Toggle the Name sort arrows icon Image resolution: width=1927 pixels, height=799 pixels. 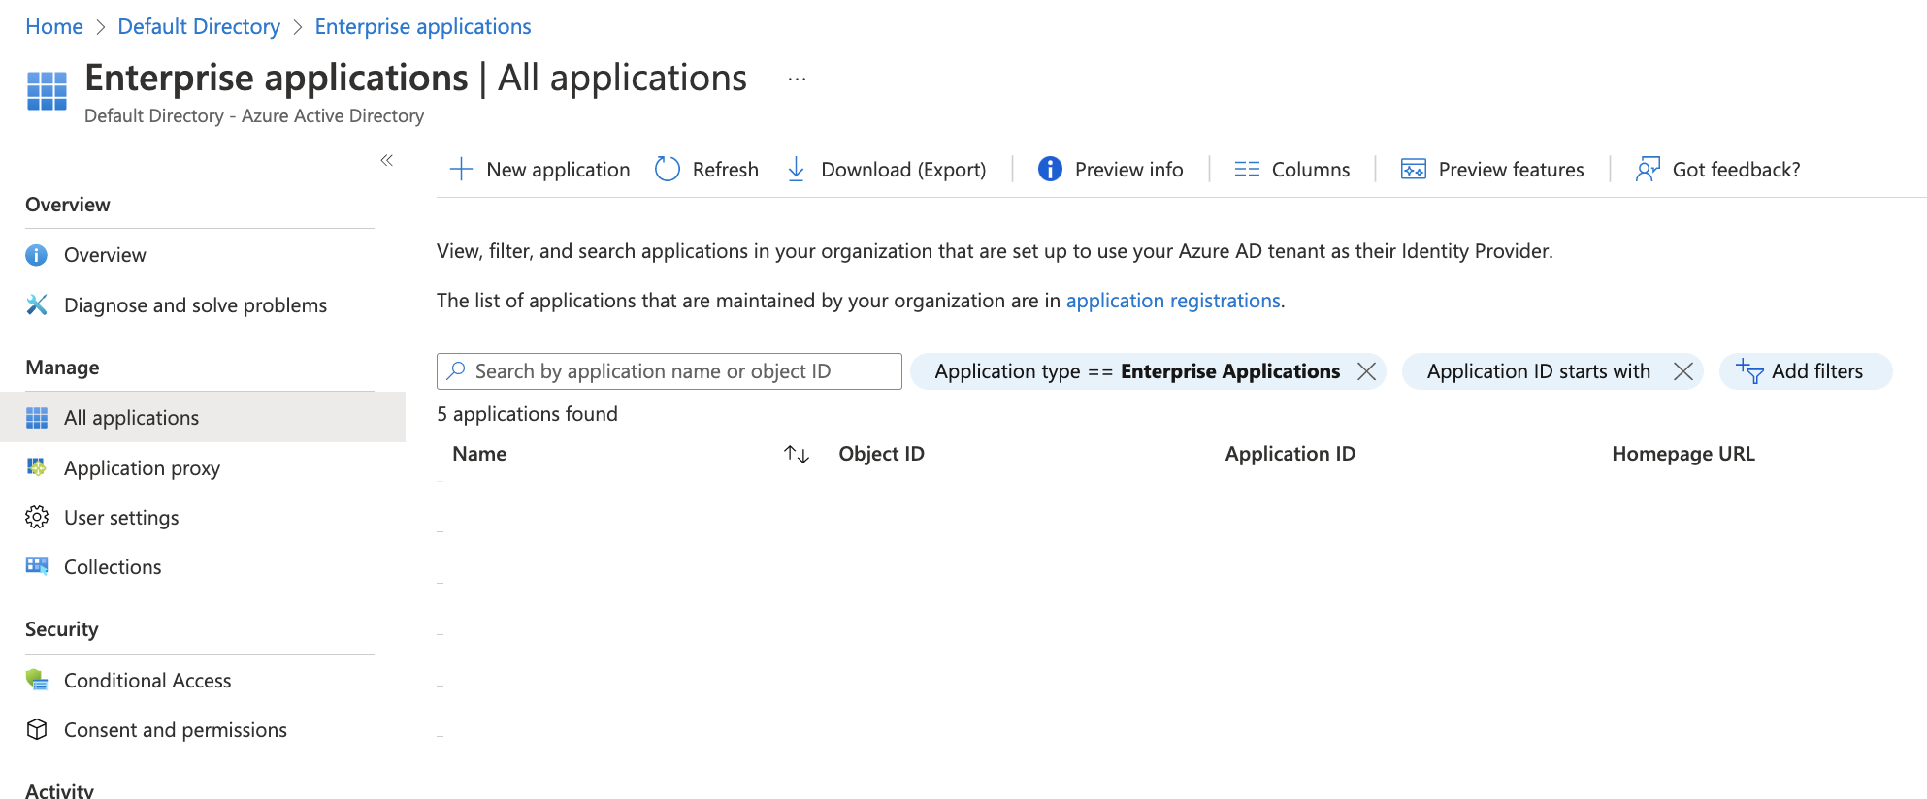(x=797, y=454)
